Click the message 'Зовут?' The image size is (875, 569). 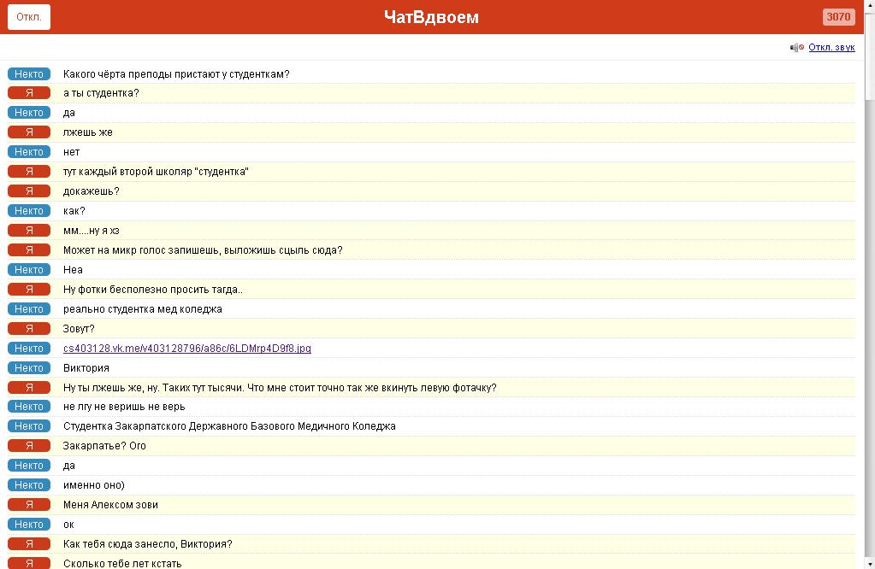coord(79,329)
